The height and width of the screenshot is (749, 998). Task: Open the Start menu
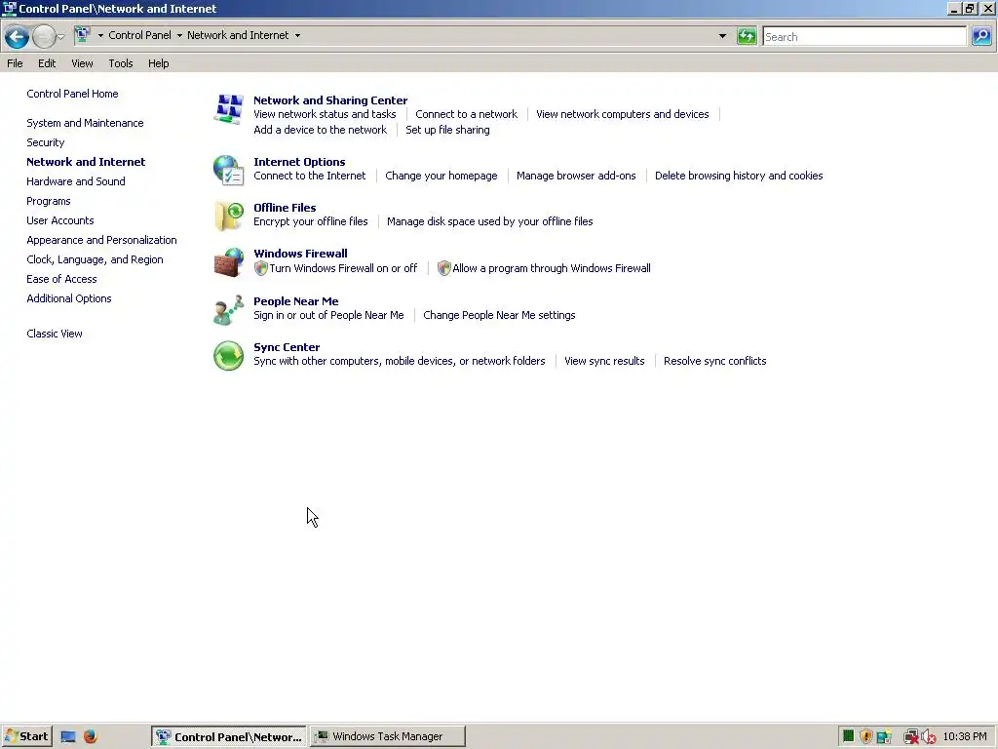(x=26, y=736)
